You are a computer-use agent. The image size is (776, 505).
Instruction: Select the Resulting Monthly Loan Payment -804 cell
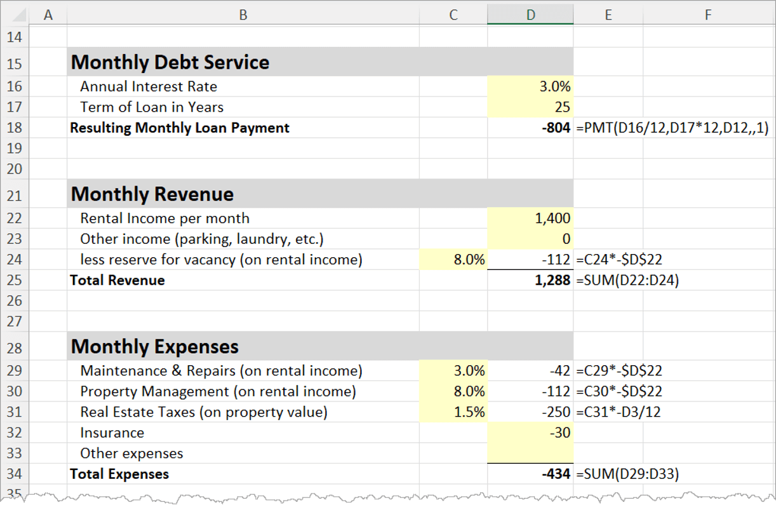tap(530, 128)
